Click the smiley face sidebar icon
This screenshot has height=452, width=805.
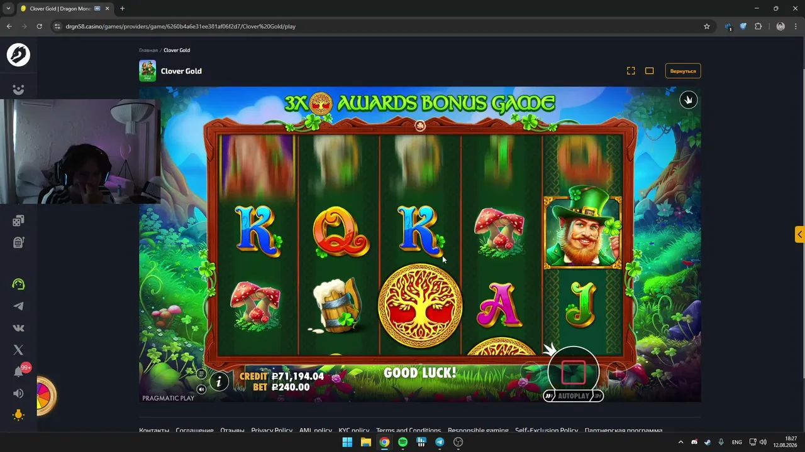[18, 90]
